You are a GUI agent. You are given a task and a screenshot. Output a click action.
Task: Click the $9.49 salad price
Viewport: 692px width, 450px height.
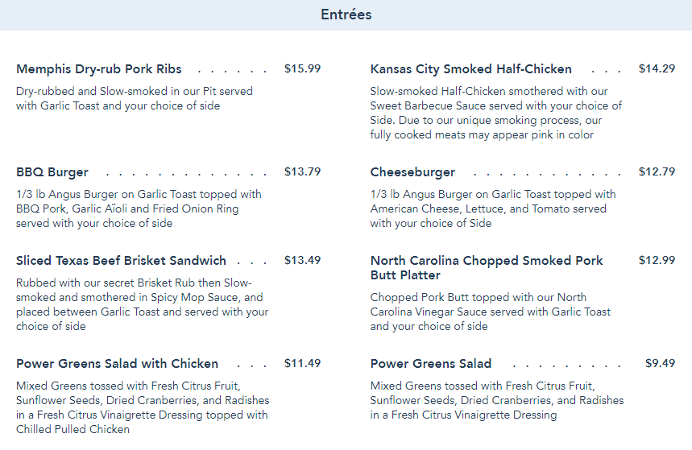(660, 364)
